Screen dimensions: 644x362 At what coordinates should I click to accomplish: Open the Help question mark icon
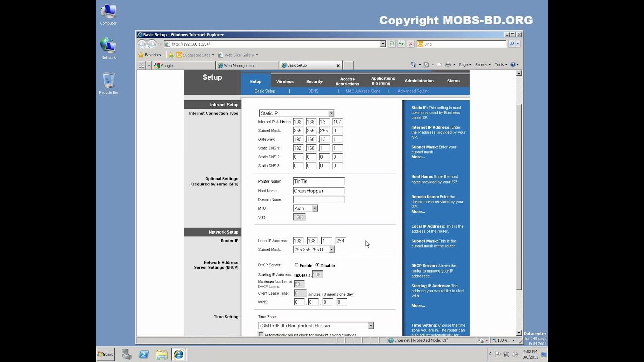click(513, 65)
